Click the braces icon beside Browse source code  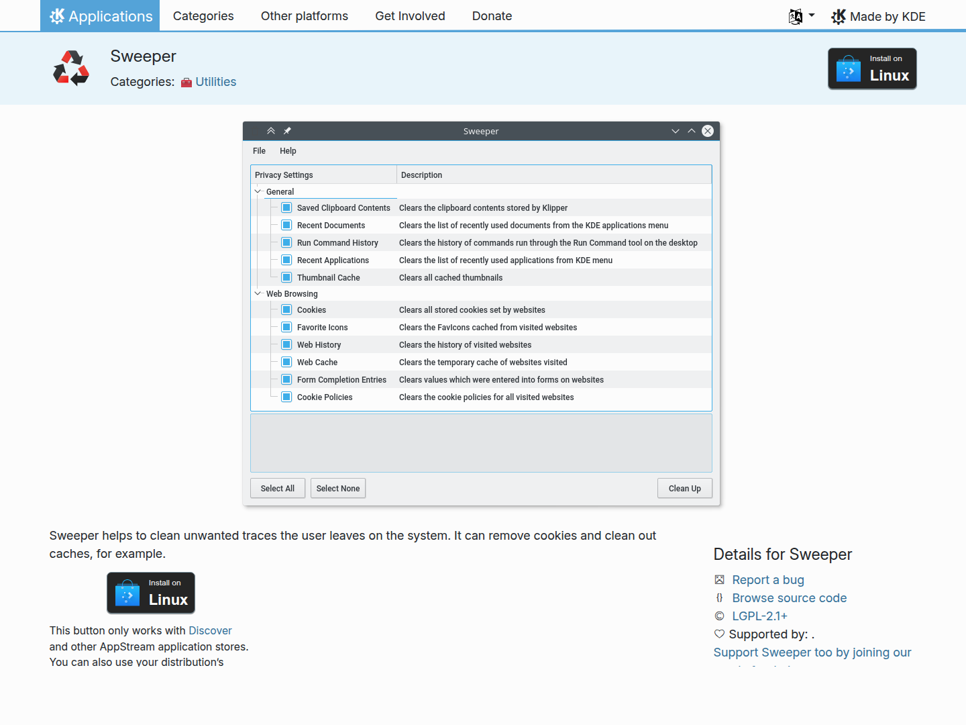719,597
